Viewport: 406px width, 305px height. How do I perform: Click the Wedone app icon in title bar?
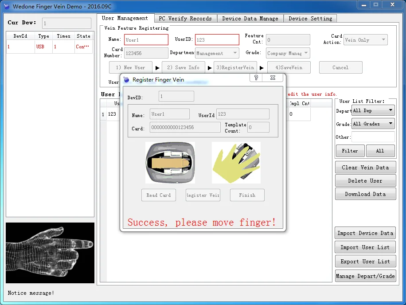7,7
